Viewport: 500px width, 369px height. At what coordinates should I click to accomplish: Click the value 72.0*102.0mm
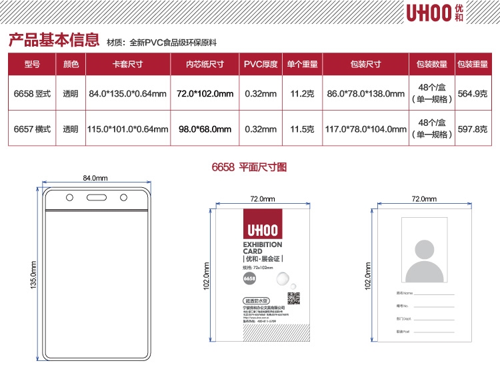(205, 94)
